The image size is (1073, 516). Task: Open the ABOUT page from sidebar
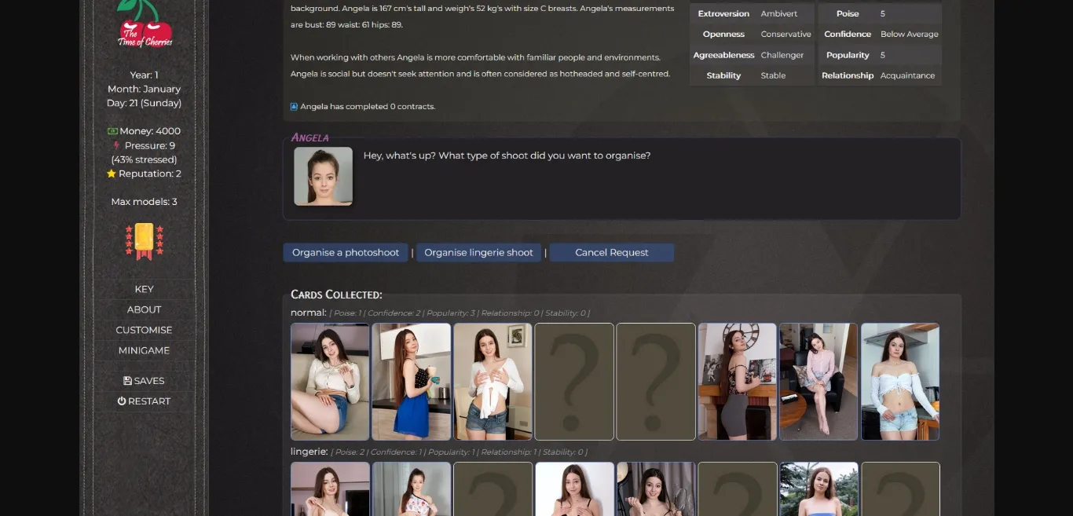[x=144, y=309]
